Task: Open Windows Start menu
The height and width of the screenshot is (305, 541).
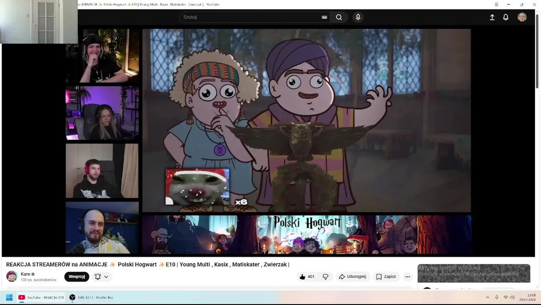Action: [9, 297]
